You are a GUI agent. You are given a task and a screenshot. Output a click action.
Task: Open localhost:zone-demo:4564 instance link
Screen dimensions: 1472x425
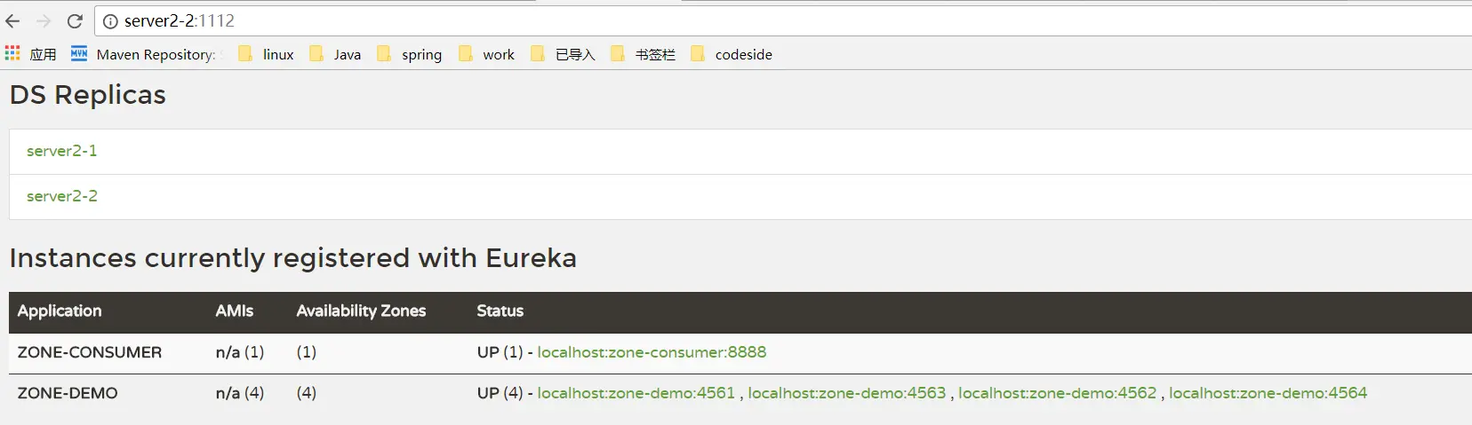1268,393
